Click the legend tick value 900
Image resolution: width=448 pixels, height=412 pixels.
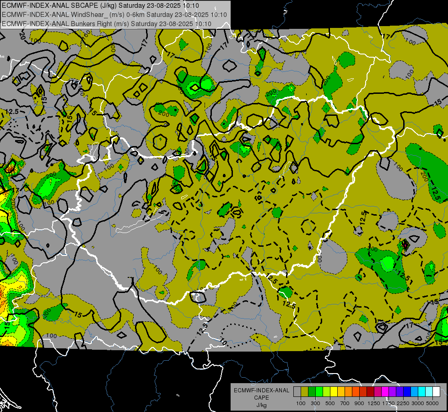coord(359,403)
